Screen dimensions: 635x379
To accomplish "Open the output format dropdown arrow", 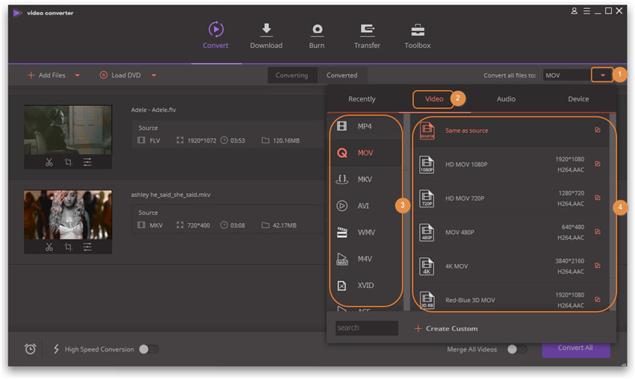I will coord(603,75).
